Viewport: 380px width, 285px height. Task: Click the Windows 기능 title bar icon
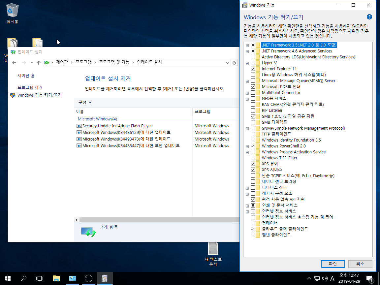click(245, 5)
